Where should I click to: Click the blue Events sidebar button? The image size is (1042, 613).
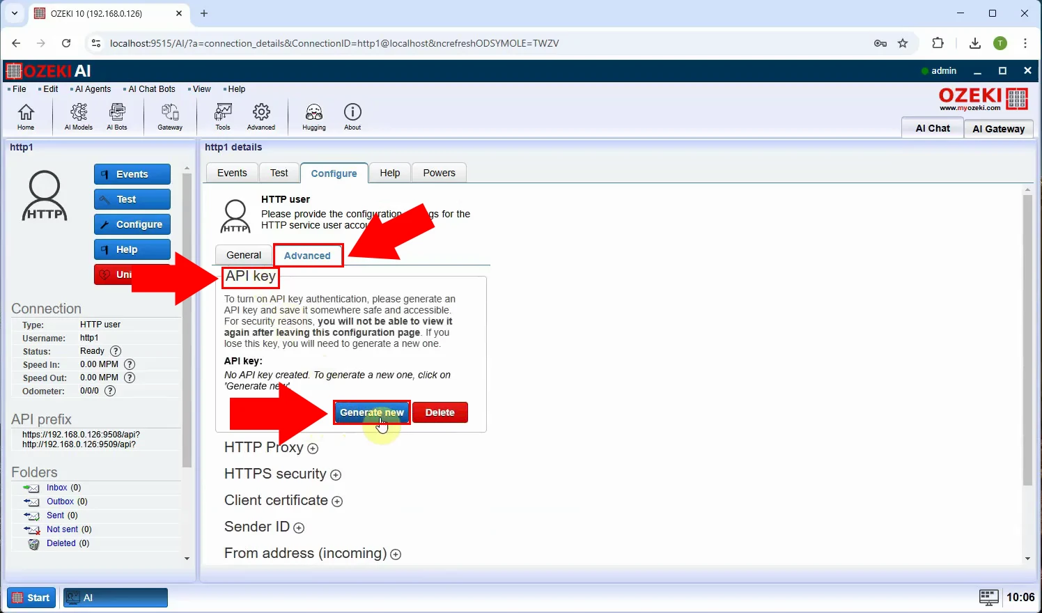point(132,174)
